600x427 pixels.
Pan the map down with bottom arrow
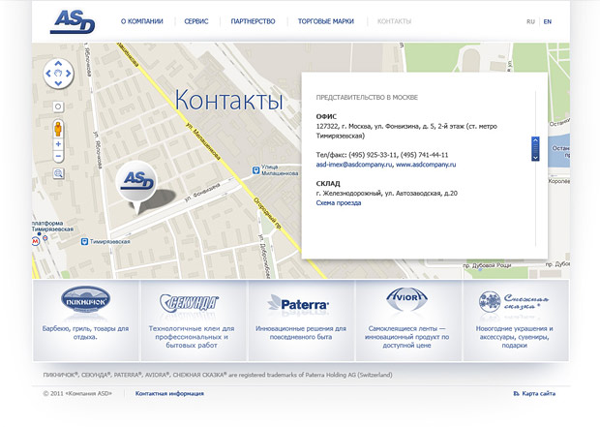click(x=58, y=83)
